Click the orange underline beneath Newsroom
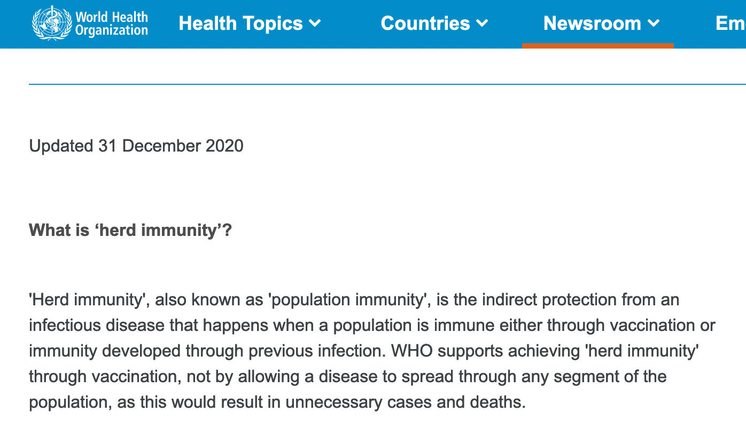This screenshot has height=427, width=746. click(597, 46)
